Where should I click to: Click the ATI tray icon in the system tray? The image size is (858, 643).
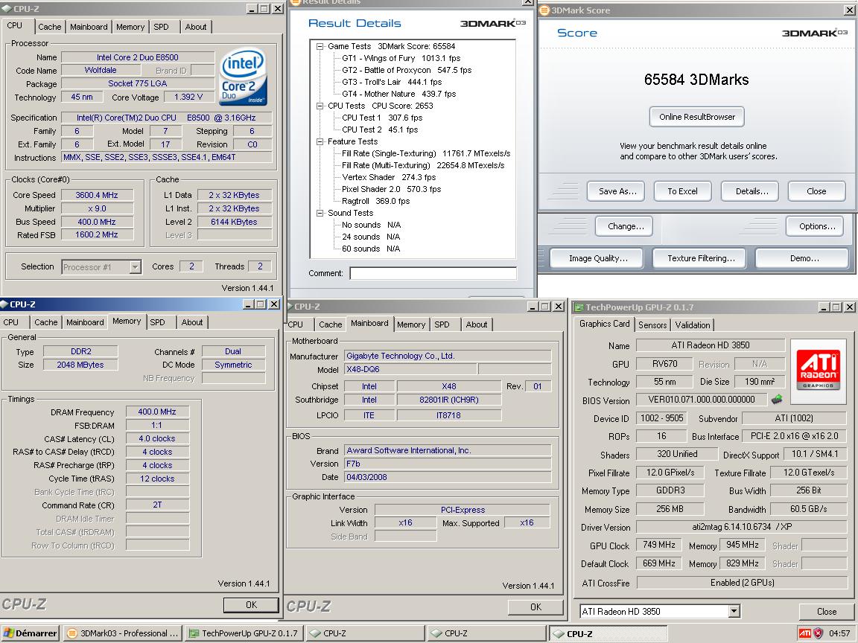click(x=804, y=633)
